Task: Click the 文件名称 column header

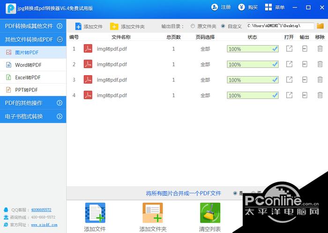Action: click(x=121, y=37)
